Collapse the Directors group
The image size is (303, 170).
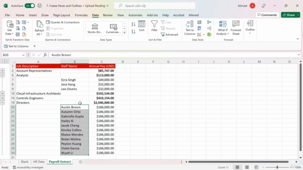2,103
